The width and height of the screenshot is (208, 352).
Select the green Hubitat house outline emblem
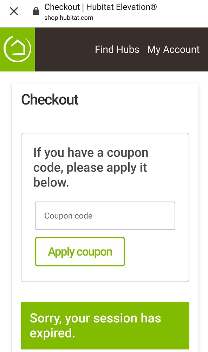pos(18,49)
